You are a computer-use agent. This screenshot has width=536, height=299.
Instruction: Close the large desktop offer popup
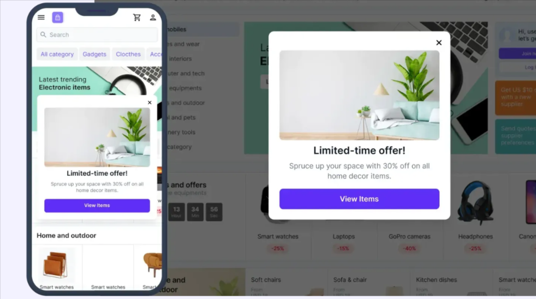[x=439, y=43]
